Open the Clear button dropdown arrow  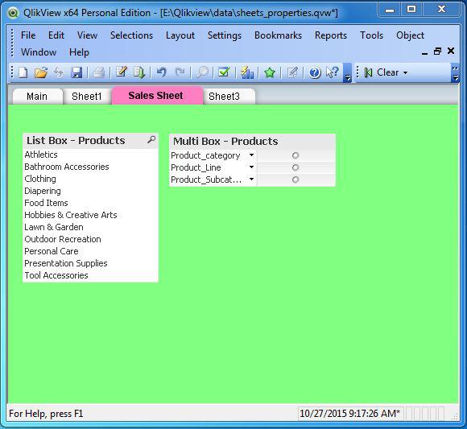coord(405,72)
